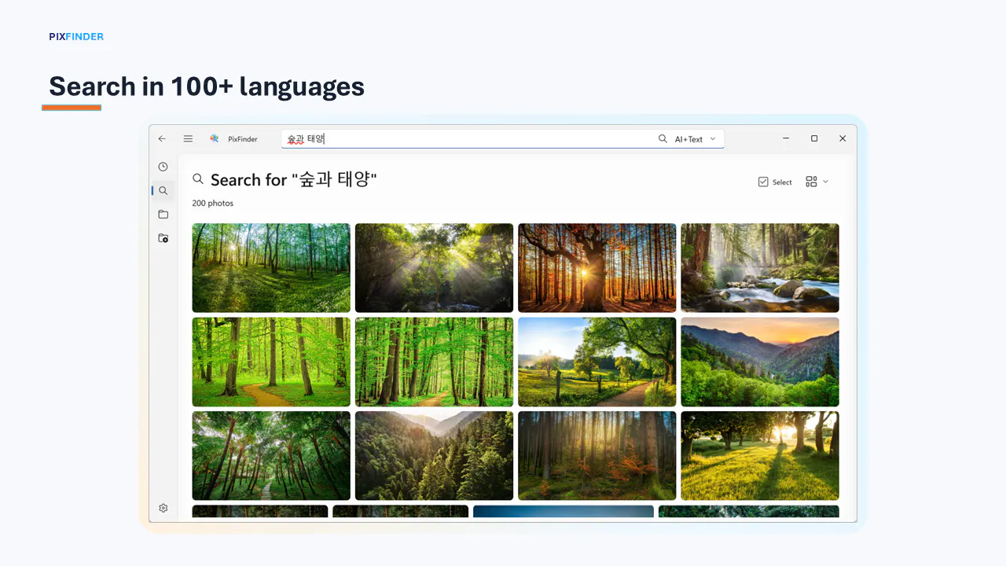Close the PixFinder window
The height and width of the screenshot is (566, 1006).
[843, 138]
